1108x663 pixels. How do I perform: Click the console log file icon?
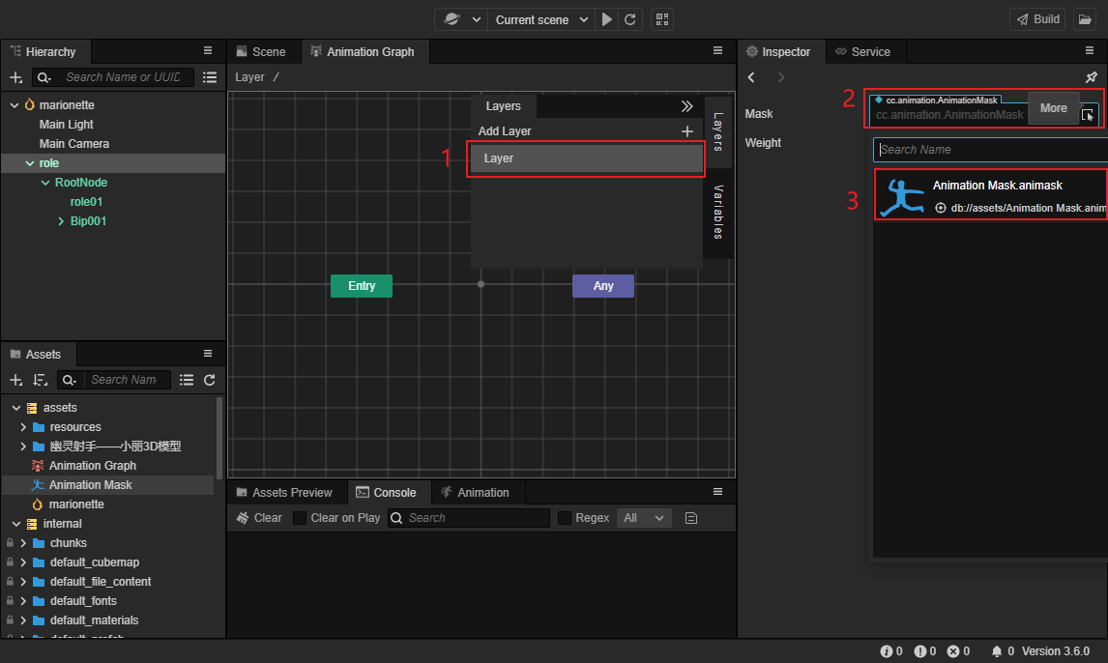coord(691,518)
